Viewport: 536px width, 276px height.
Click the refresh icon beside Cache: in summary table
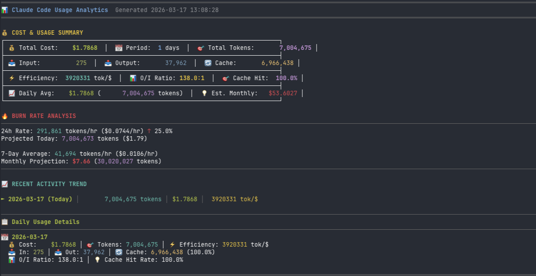pyautogui.click(x=208, y=63)
